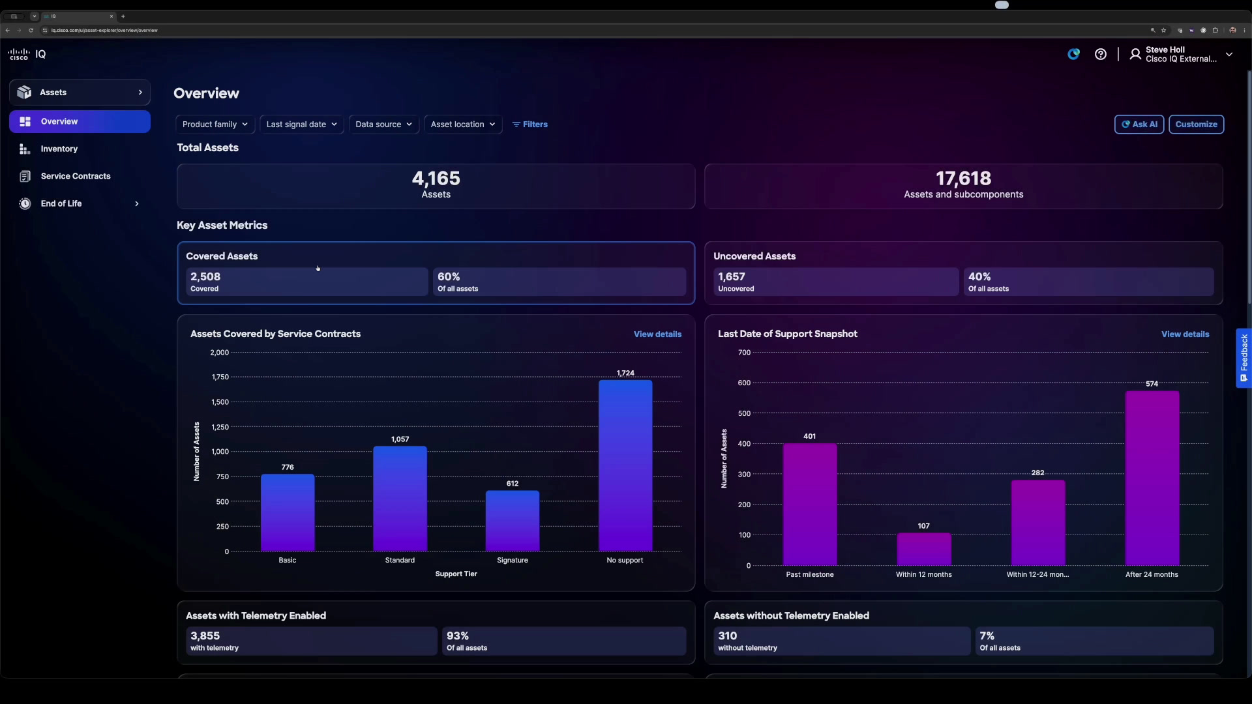Open the Data source dropdown
Viewport: 1252px width, 704px height.
click(383, 125)
